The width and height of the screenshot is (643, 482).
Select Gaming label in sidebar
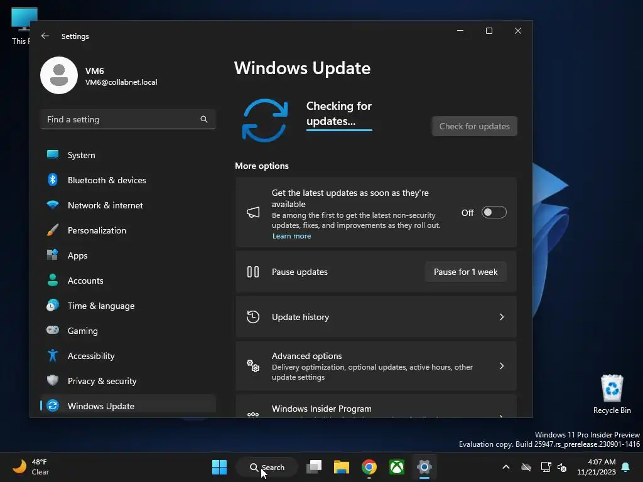point(82,331)
